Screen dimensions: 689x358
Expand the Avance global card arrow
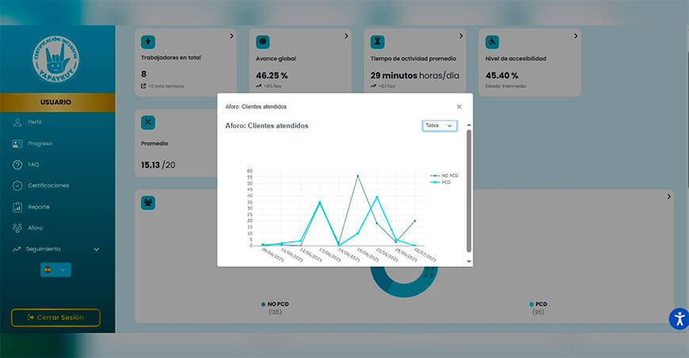[346, 36]
